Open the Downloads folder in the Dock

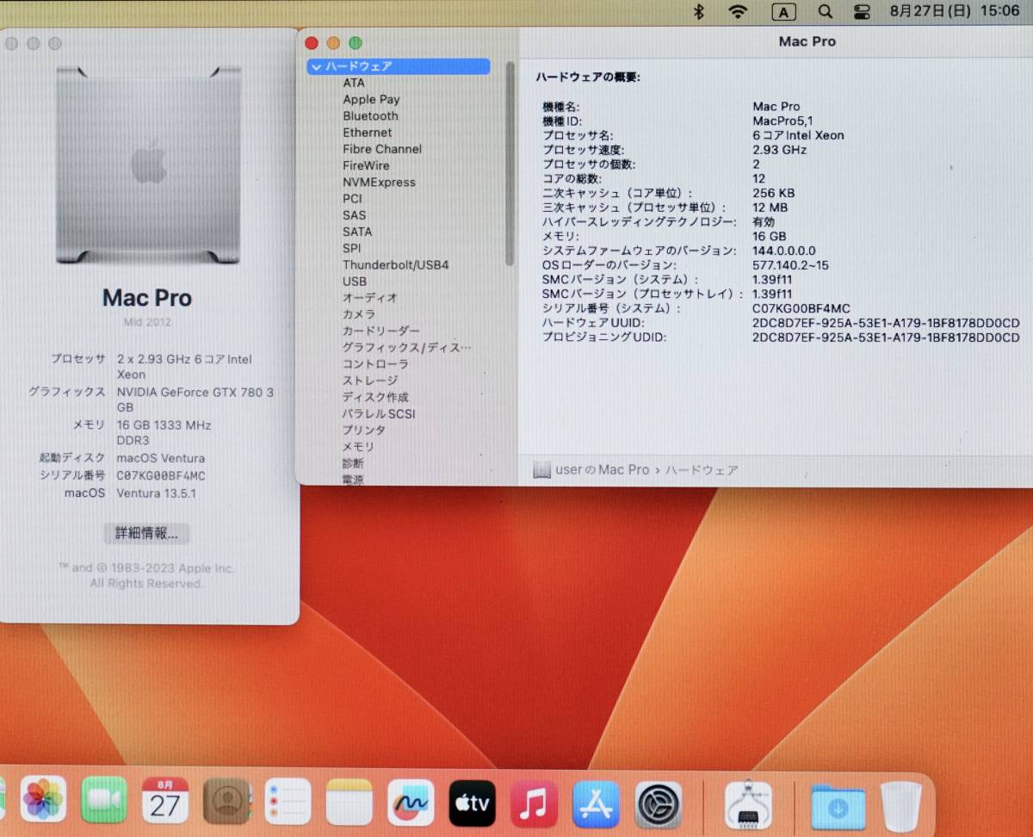point(838,807)
